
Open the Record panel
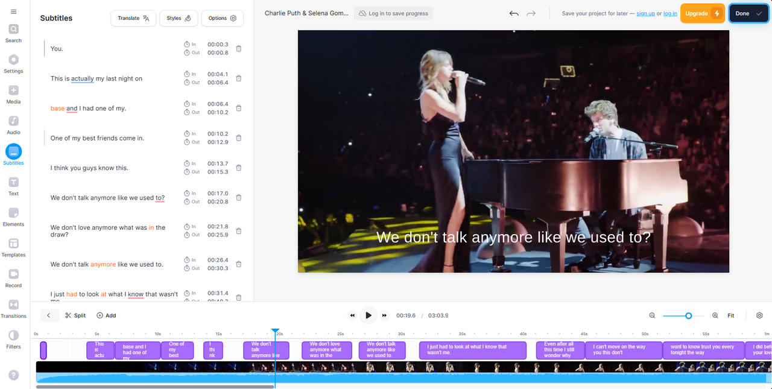13,278
